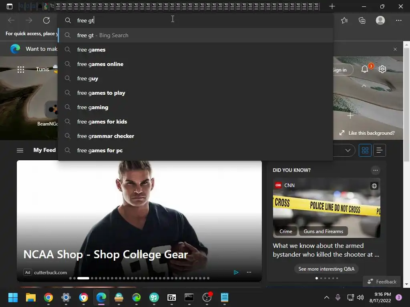
Task: Click the 'Guns and Firearms' tag
Action: click(323, 231)
